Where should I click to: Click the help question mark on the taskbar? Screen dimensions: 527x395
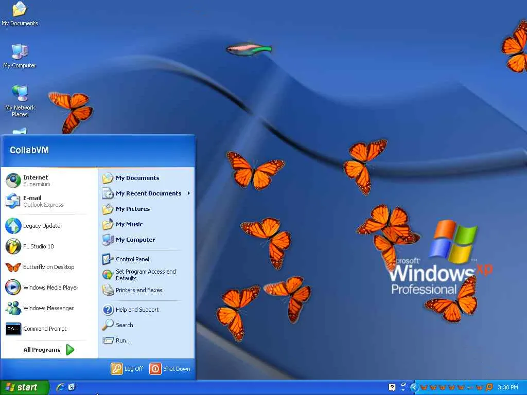(x=392, y=387)
